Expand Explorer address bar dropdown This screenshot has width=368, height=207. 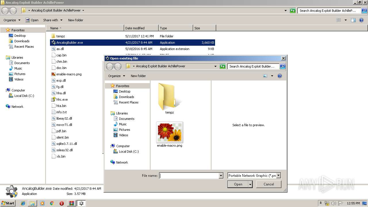point(285,11)
